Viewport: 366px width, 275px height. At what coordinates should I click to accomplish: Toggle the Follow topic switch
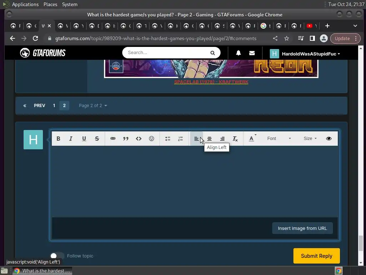pos(57,256)
